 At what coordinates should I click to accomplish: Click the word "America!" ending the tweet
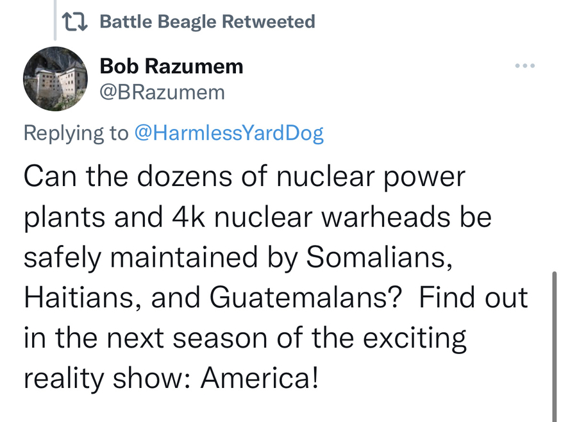pos(260,378)
